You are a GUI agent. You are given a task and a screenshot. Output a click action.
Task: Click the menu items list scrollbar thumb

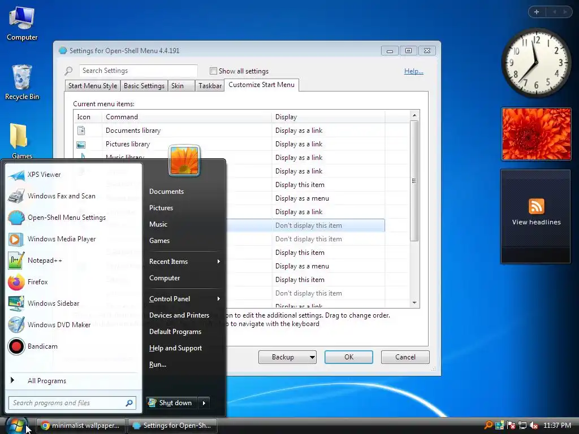click(414, 181)
